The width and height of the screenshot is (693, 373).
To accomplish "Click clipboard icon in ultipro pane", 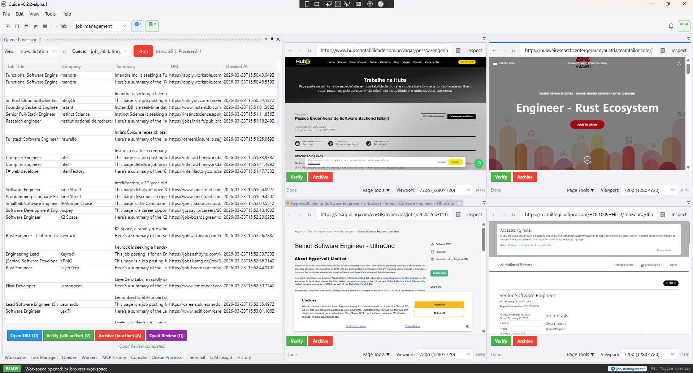I will tap(662, 215).
